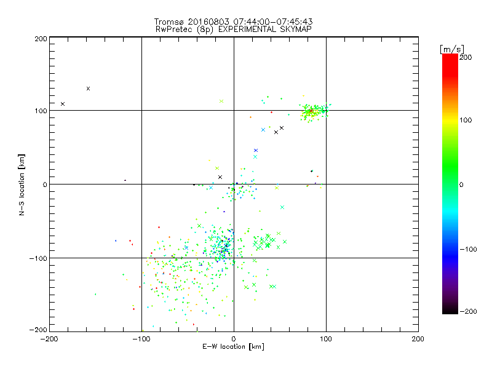Click the yellow band of the colorbar
This screenshot has height=369, width=492.
point(450,120)
